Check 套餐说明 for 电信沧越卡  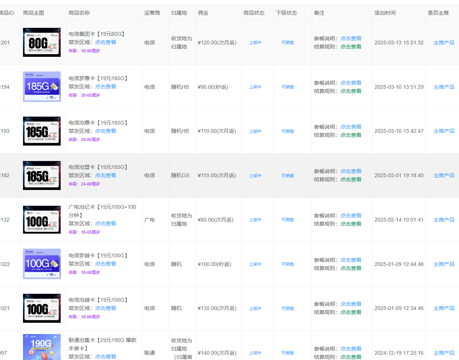(351, 304)
